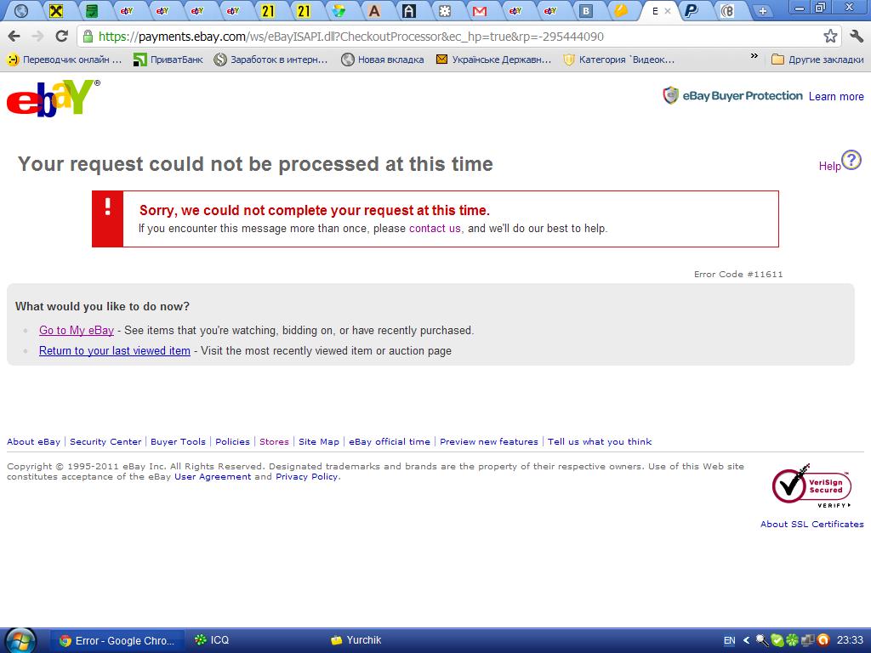
Task: Open the Security Center footer link
Action: click(x=105, y=442)
